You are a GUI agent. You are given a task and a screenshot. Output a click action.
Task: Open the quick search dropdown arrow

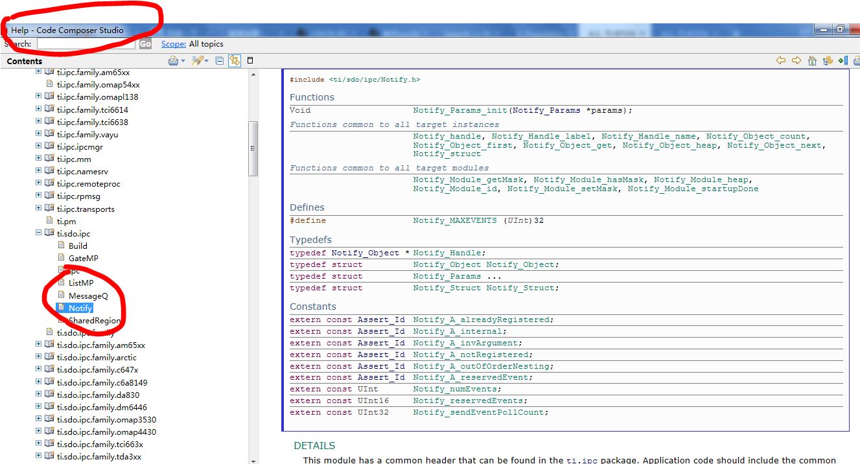[x=207, y=61]
